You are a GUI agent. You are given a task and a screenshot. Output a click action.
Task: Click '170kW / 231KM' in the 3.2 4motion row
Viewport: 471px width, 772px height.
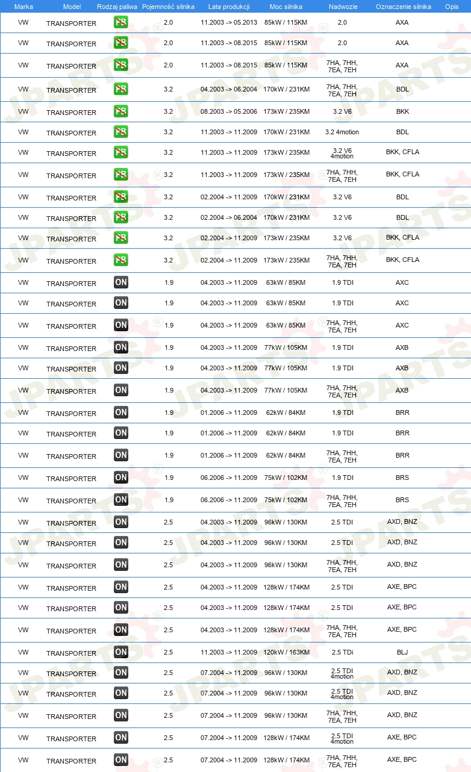point(286,132)
